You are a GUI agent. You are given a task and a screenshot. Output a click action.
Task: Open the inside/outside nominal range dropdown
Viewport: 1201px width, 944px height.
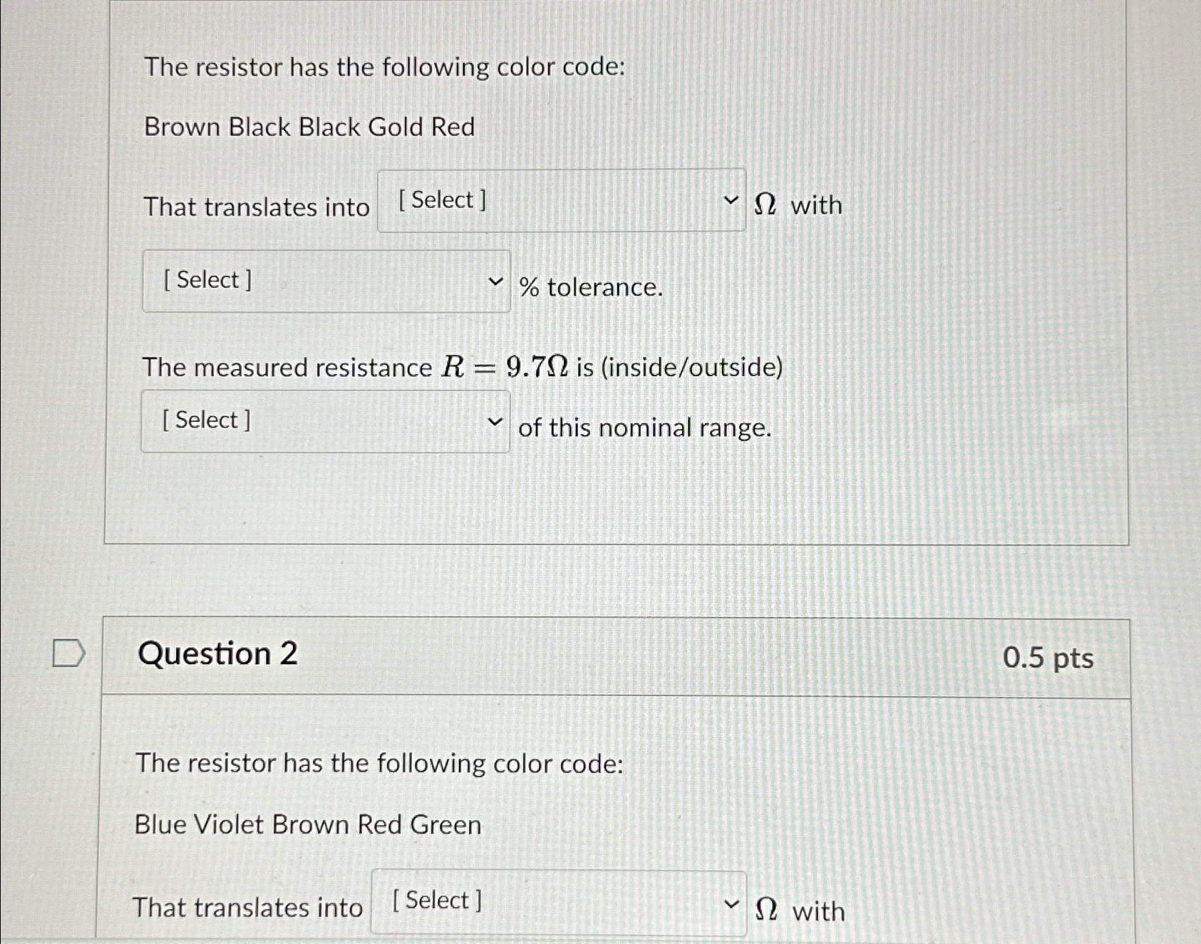(x=326, y=420)
